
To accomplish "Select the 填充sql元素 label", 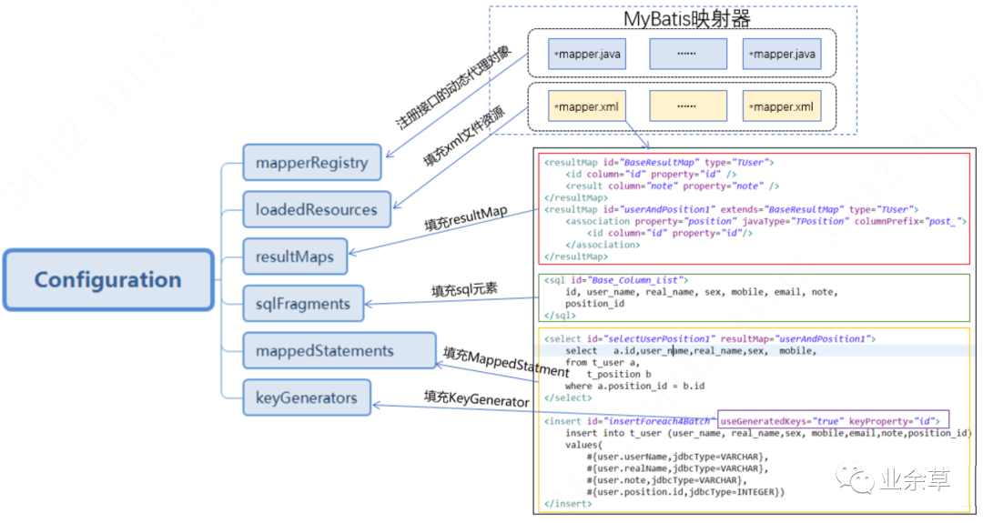I will [x=464, y=289].
